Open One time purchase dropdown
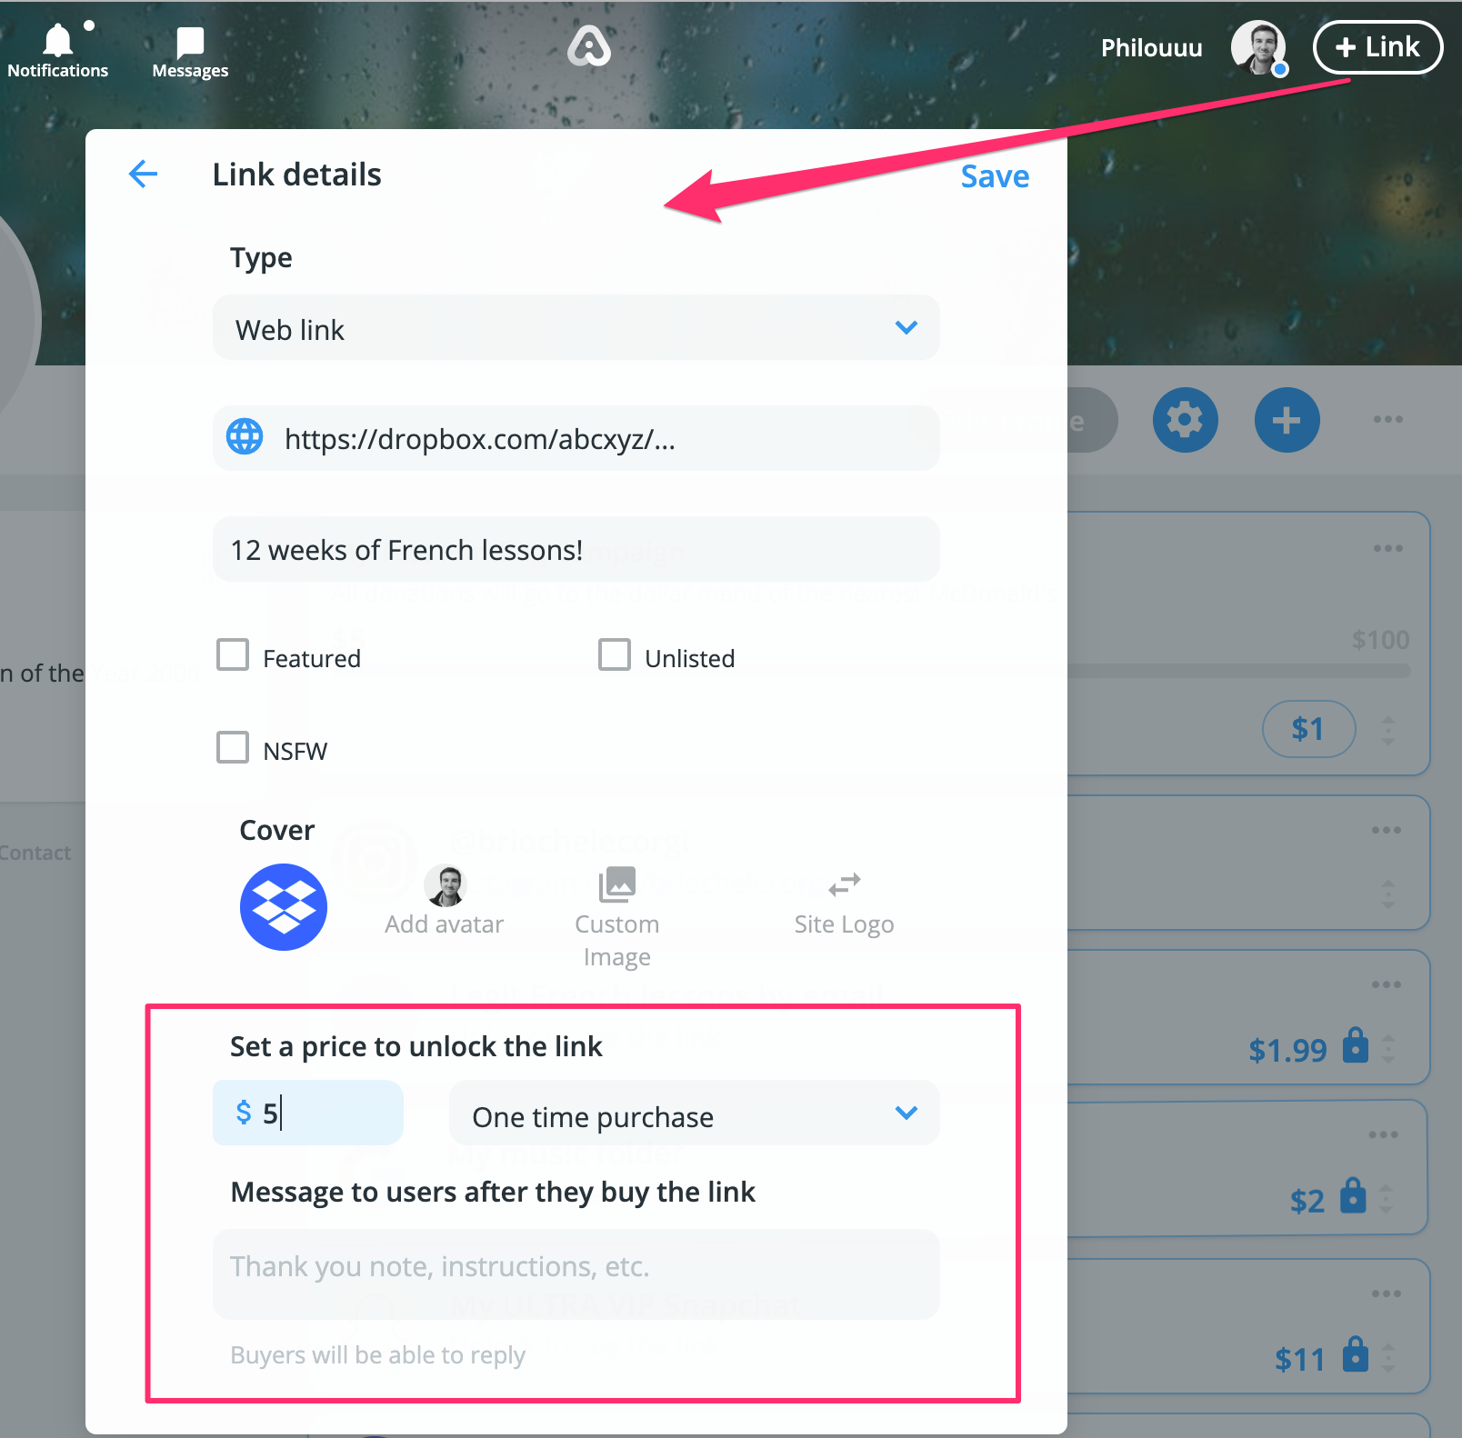 tap(695, 1113)
